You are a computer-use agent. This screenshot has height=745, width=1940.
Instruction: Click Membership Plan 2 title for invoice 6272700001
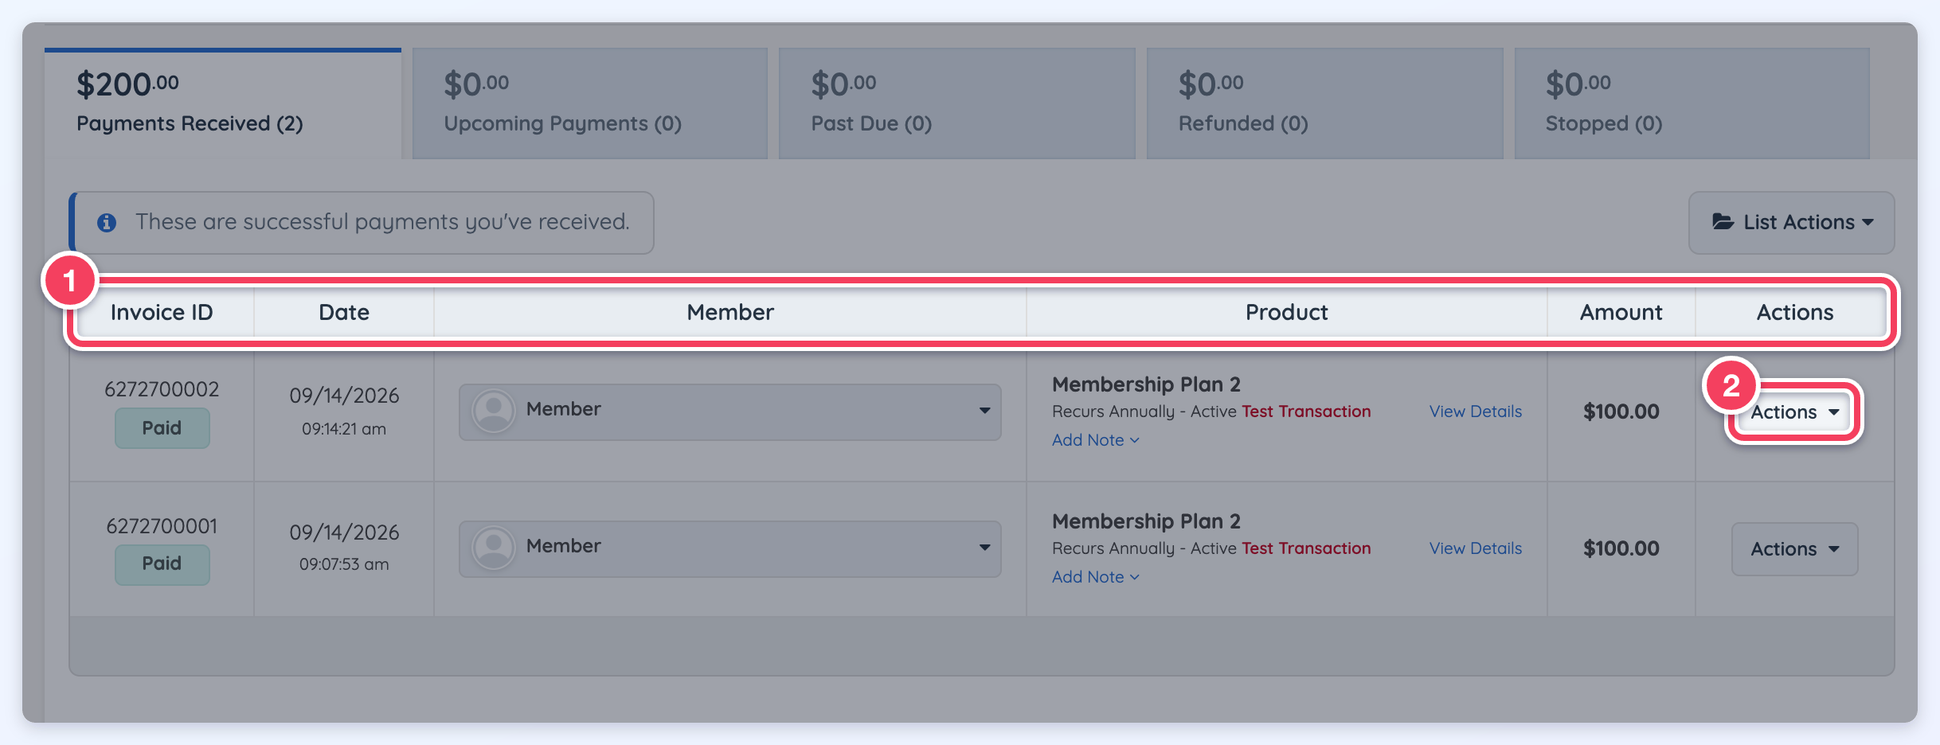coord(1146,521)
